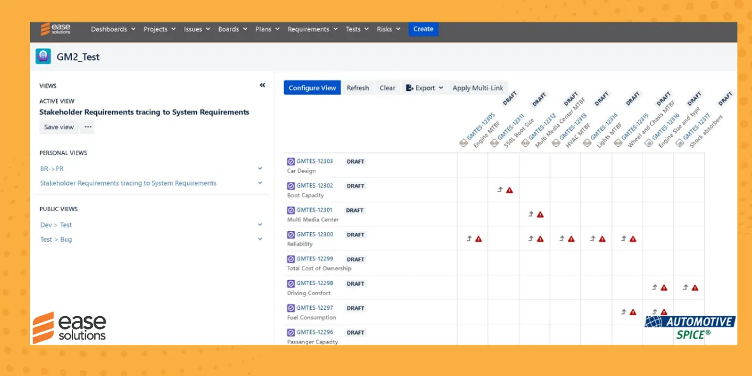The width and height of the screenshot is (752, 376).
Task: Click the issue type icon for GMTES-12303
Action: pyautogui.click(x=290, y=162)
